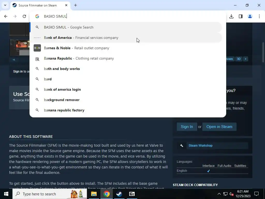Open the Windows Start menu
This screenshot has height=199, width=265.
pos(6,194)
